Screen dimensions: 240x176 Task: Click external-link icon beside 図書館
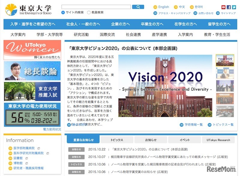click(x=27, y=158)
